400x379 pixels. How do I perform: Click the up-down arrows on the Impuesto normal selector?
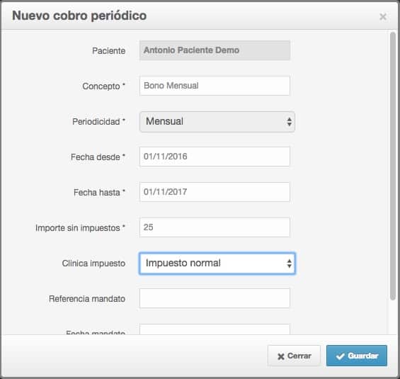[x=289, y=264]
